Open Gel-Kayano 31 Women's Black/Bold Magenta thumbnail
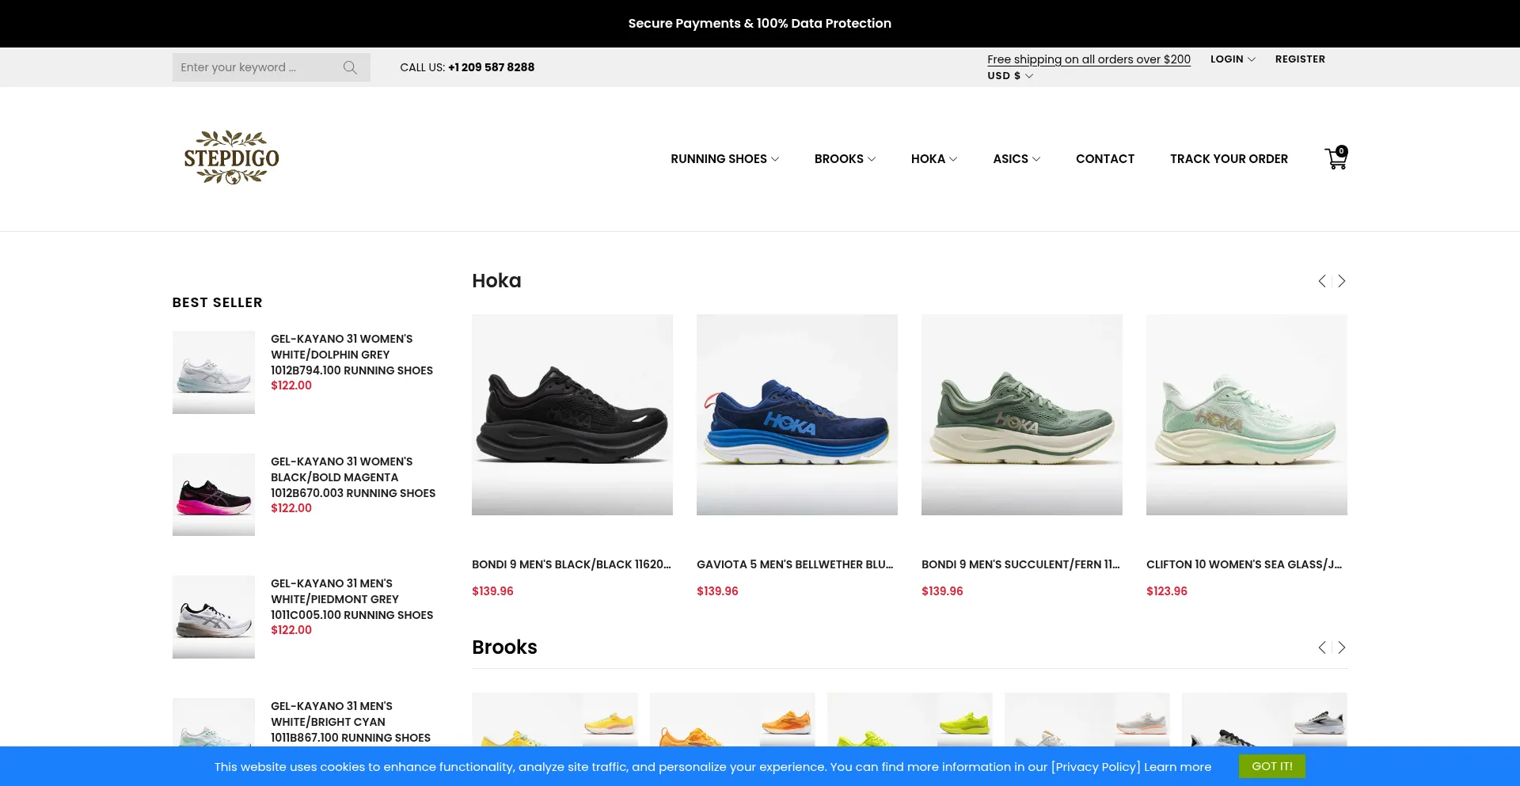Screen dimensions: 1520x786 pos(214,495)
